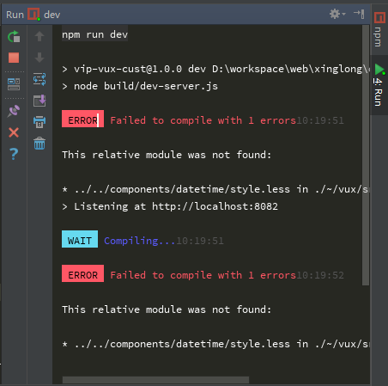This screenshot has height=386, width=388.
Task: Close the Run tab with red X
Action: [x=14, y=132]
